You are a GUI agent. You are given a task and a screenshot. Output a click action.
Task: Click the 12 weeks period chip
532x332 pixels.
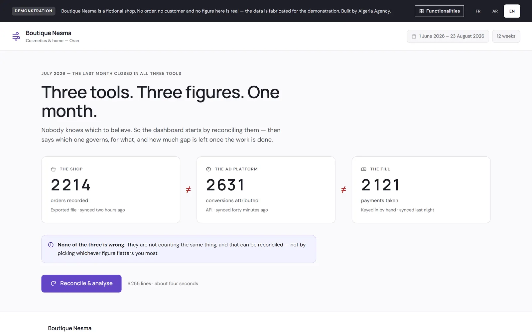pyautogui.click(x=506, y=36)
